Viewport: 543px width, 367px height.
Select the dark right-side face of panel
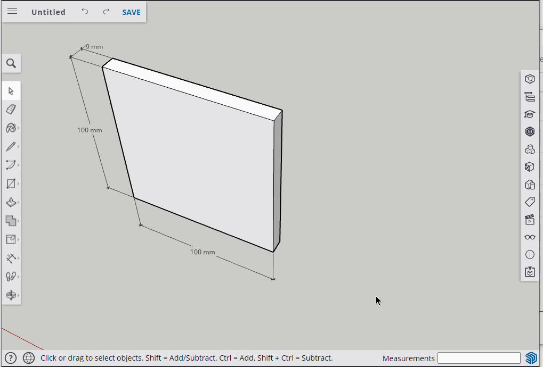[278, 181]
